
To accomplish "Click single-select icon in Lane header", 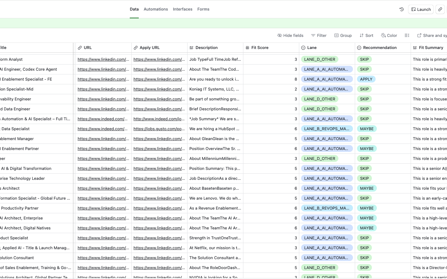I will pyautogui.click(x=303, y=48).
